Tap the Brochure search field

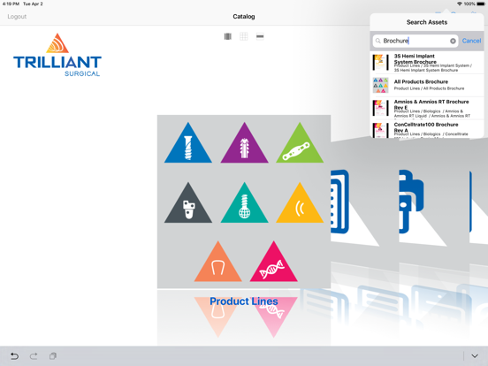pyautogui.click(x=416, y=41)
